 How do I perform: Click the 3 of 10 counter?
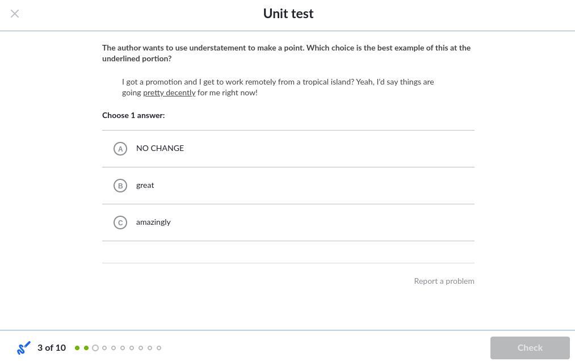click(x=52, y=347)
